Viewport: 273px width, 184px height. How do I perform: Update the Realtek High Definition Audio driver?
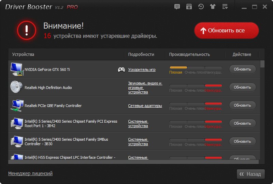coord(243,87)
